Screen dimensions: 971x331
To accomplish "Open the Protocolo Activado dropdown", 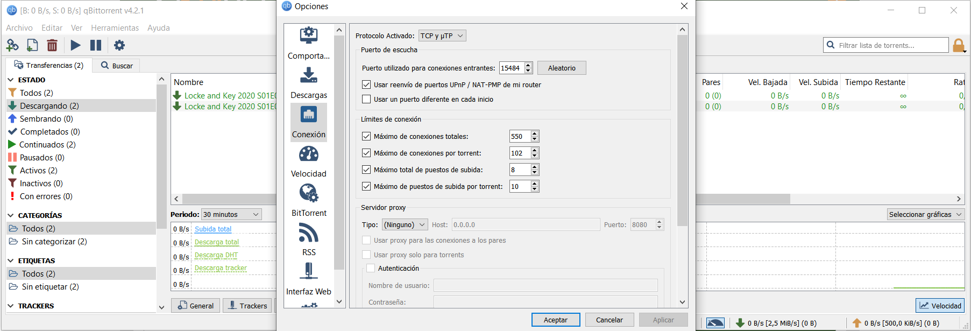I will pos(442,36).
